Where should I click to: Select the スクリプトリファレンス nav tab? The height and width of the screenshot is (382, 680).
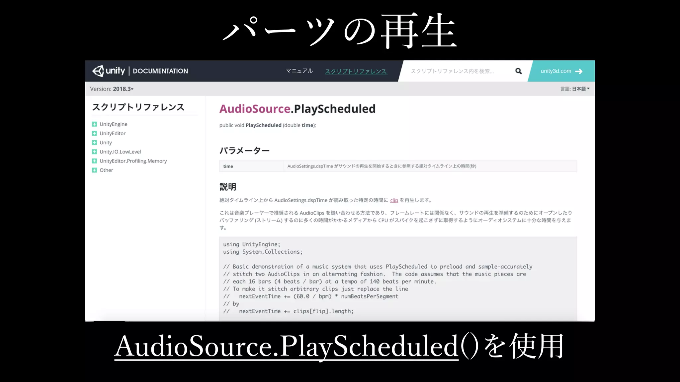[x=356, y=71]
